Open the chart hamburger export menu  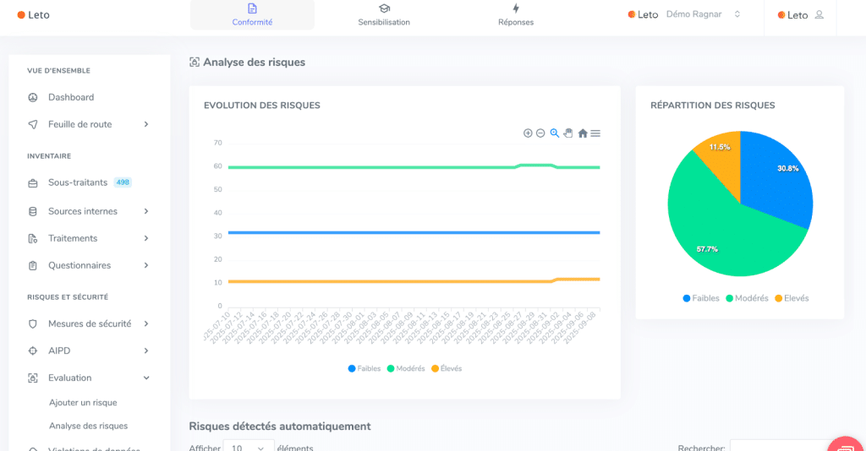(595, 133)
